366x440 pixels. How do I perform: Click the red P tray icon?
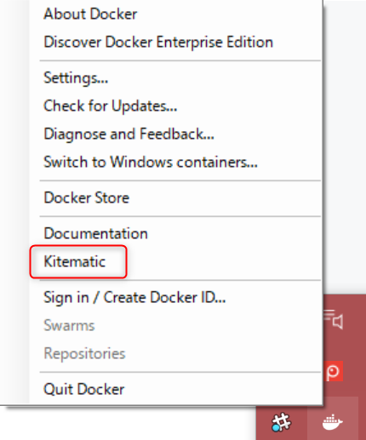[x=334, y=371]
